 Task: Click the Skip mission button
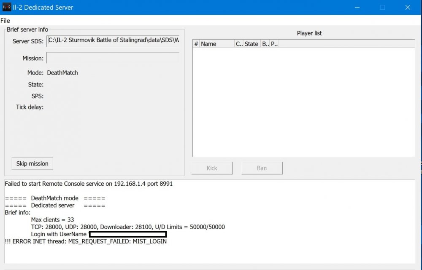click(x=32, y=163)
